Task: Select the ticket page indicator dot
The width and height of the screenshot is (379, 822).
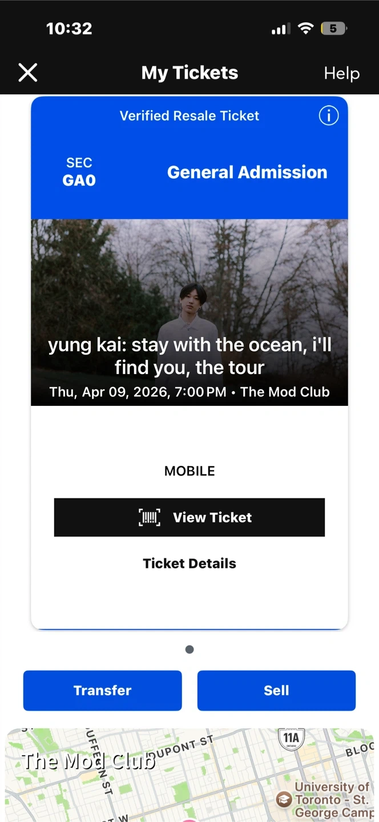Action: pyautogui.click(x=189, y=649)
